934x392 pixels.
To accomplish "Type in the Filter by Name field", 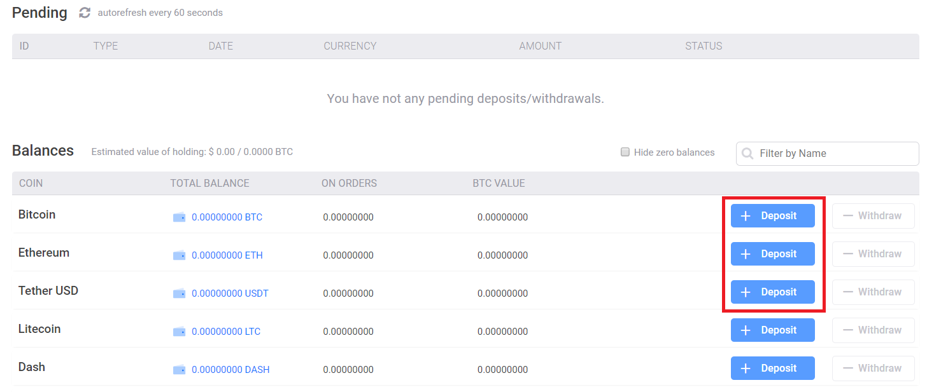I will 834,154.
